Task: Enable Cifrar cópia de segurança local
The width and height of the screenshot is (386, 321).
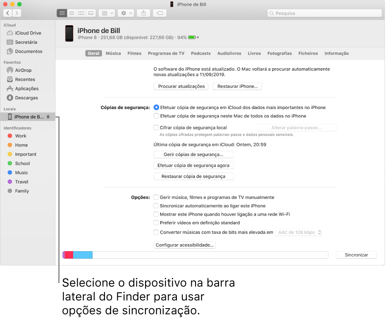Action: pos(156,128)
